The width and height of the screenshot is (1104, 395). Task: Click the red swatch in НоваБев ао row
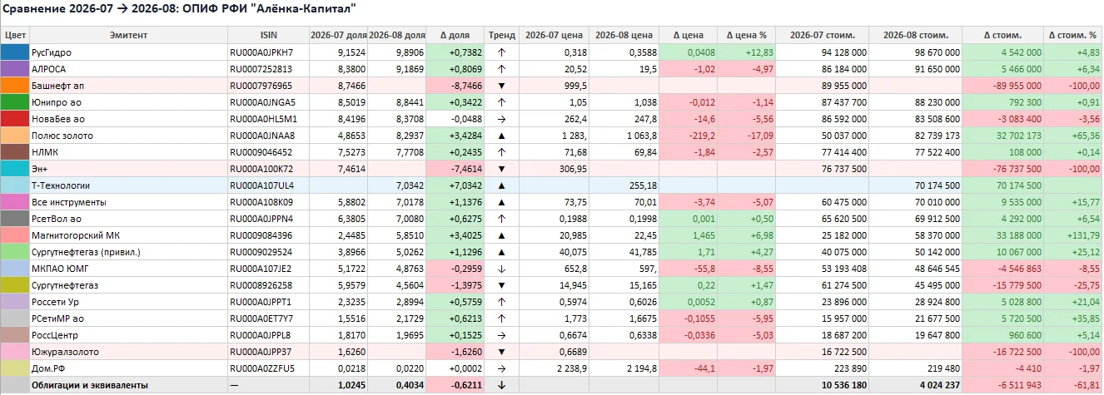coord(15,118)
